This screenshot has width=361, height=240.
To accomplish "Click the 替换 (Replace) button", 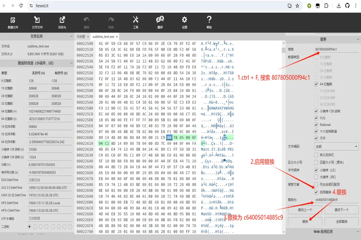I will (305, 222).
